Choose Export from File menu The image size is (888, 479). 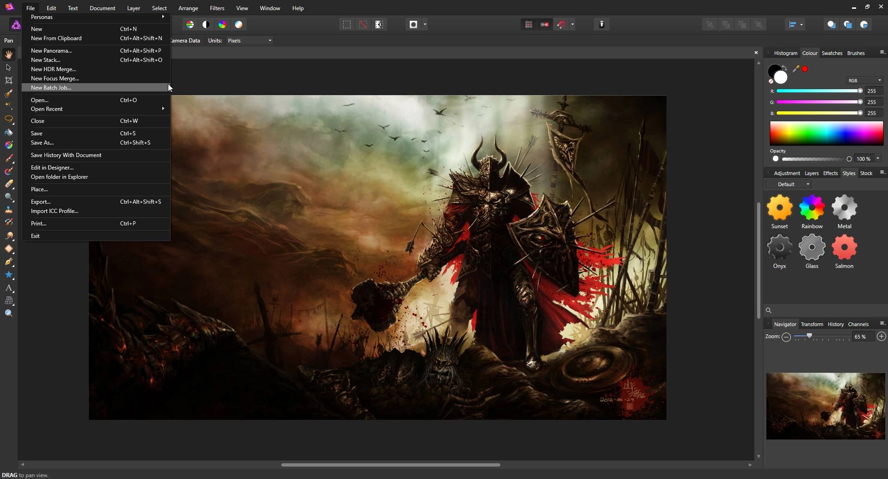(x=96, y=202)
